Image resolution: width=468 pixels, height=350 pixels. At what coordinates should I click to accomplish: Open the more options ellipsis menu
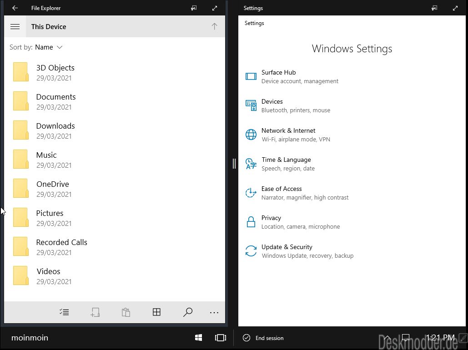[x=214, y=313]
